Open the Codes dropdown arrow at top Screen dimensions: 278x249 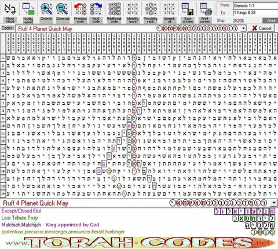(x=243, y=28)
